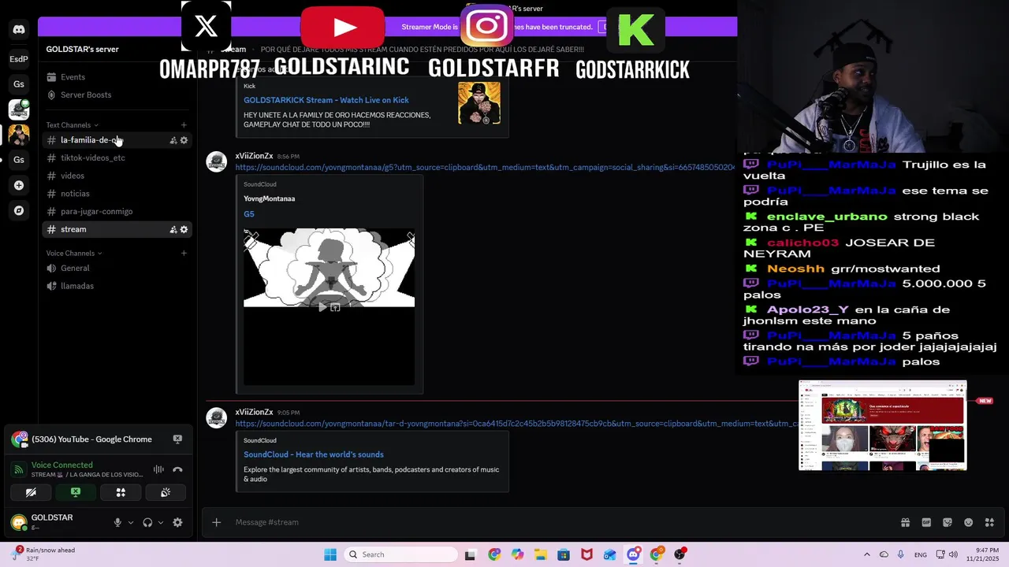Open McAfee from taskbar
This screenshot has height=567, width=1009.
click(586, 554)
